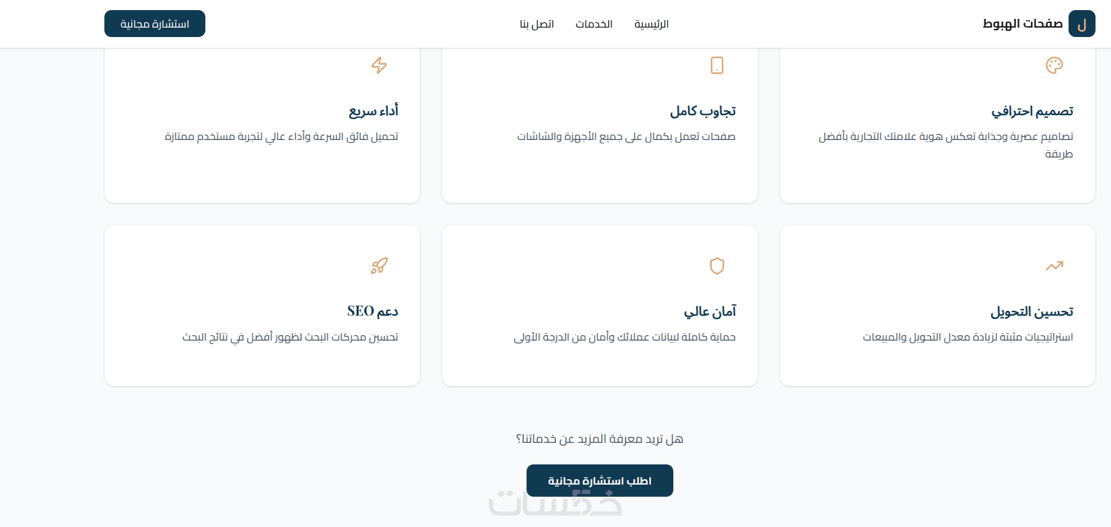Select the تصميم احترافي card heading
1111x527 pixels.
coord(1032,111)
